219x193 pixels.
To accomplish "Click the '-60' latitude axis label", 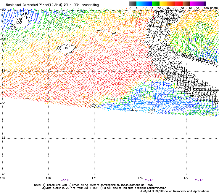I will (x=3, y=174).
